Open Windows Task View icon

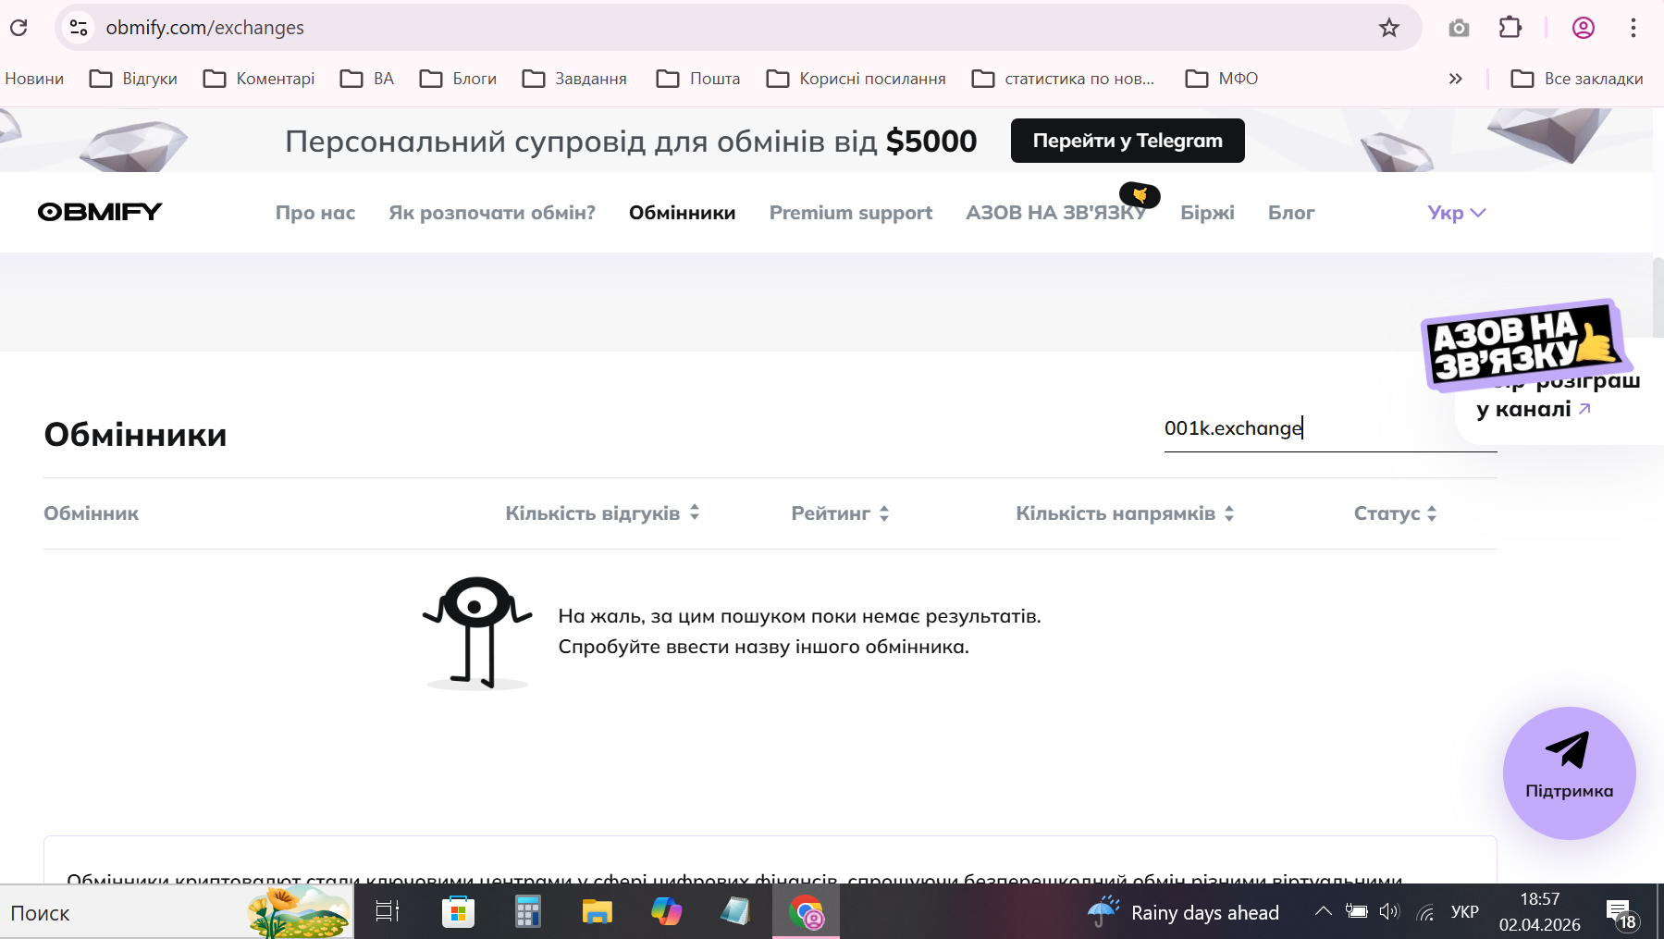pyautogui.click(x=388, y=912)
